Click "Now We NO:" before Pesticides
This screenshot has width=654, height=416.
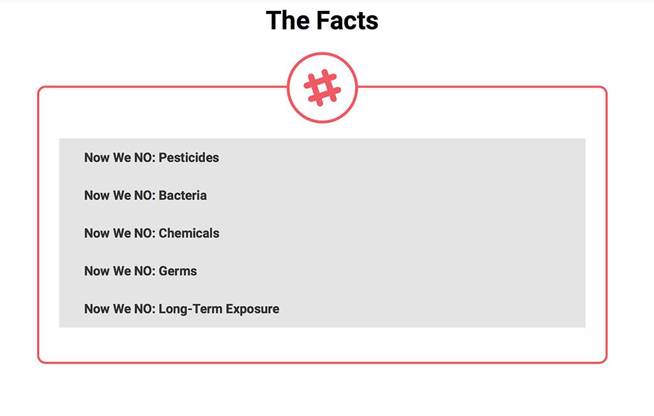[119, 157]
